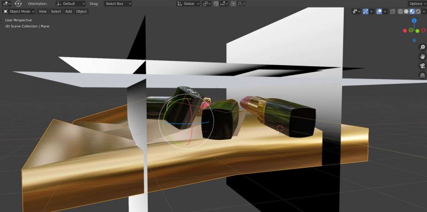Click the User Perspective label
Viewport: 427px width, 212px height.
click(19, 20)
